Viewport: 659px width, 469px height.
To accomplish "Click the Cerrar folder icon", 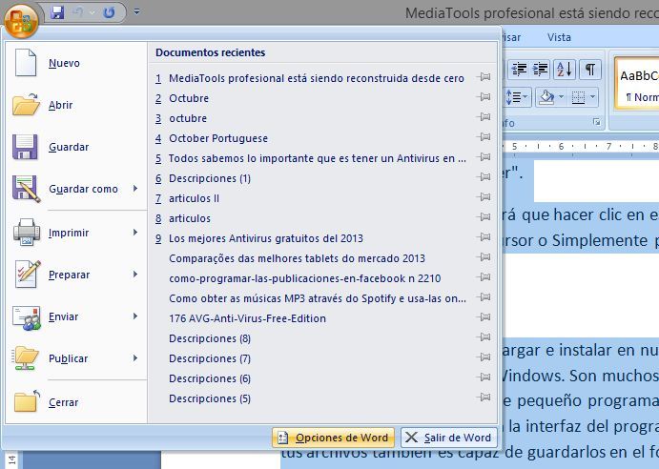I will [26, 401].
